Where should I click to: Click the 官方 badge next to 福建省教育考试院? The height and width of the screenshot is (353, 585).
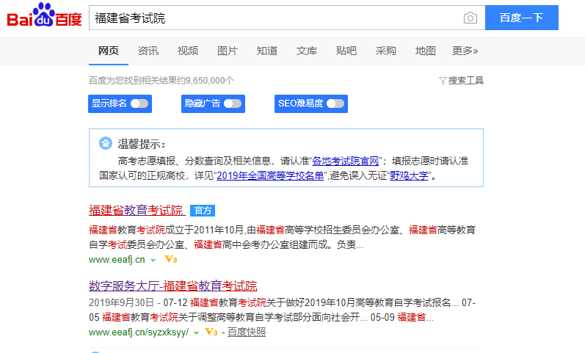202,211
